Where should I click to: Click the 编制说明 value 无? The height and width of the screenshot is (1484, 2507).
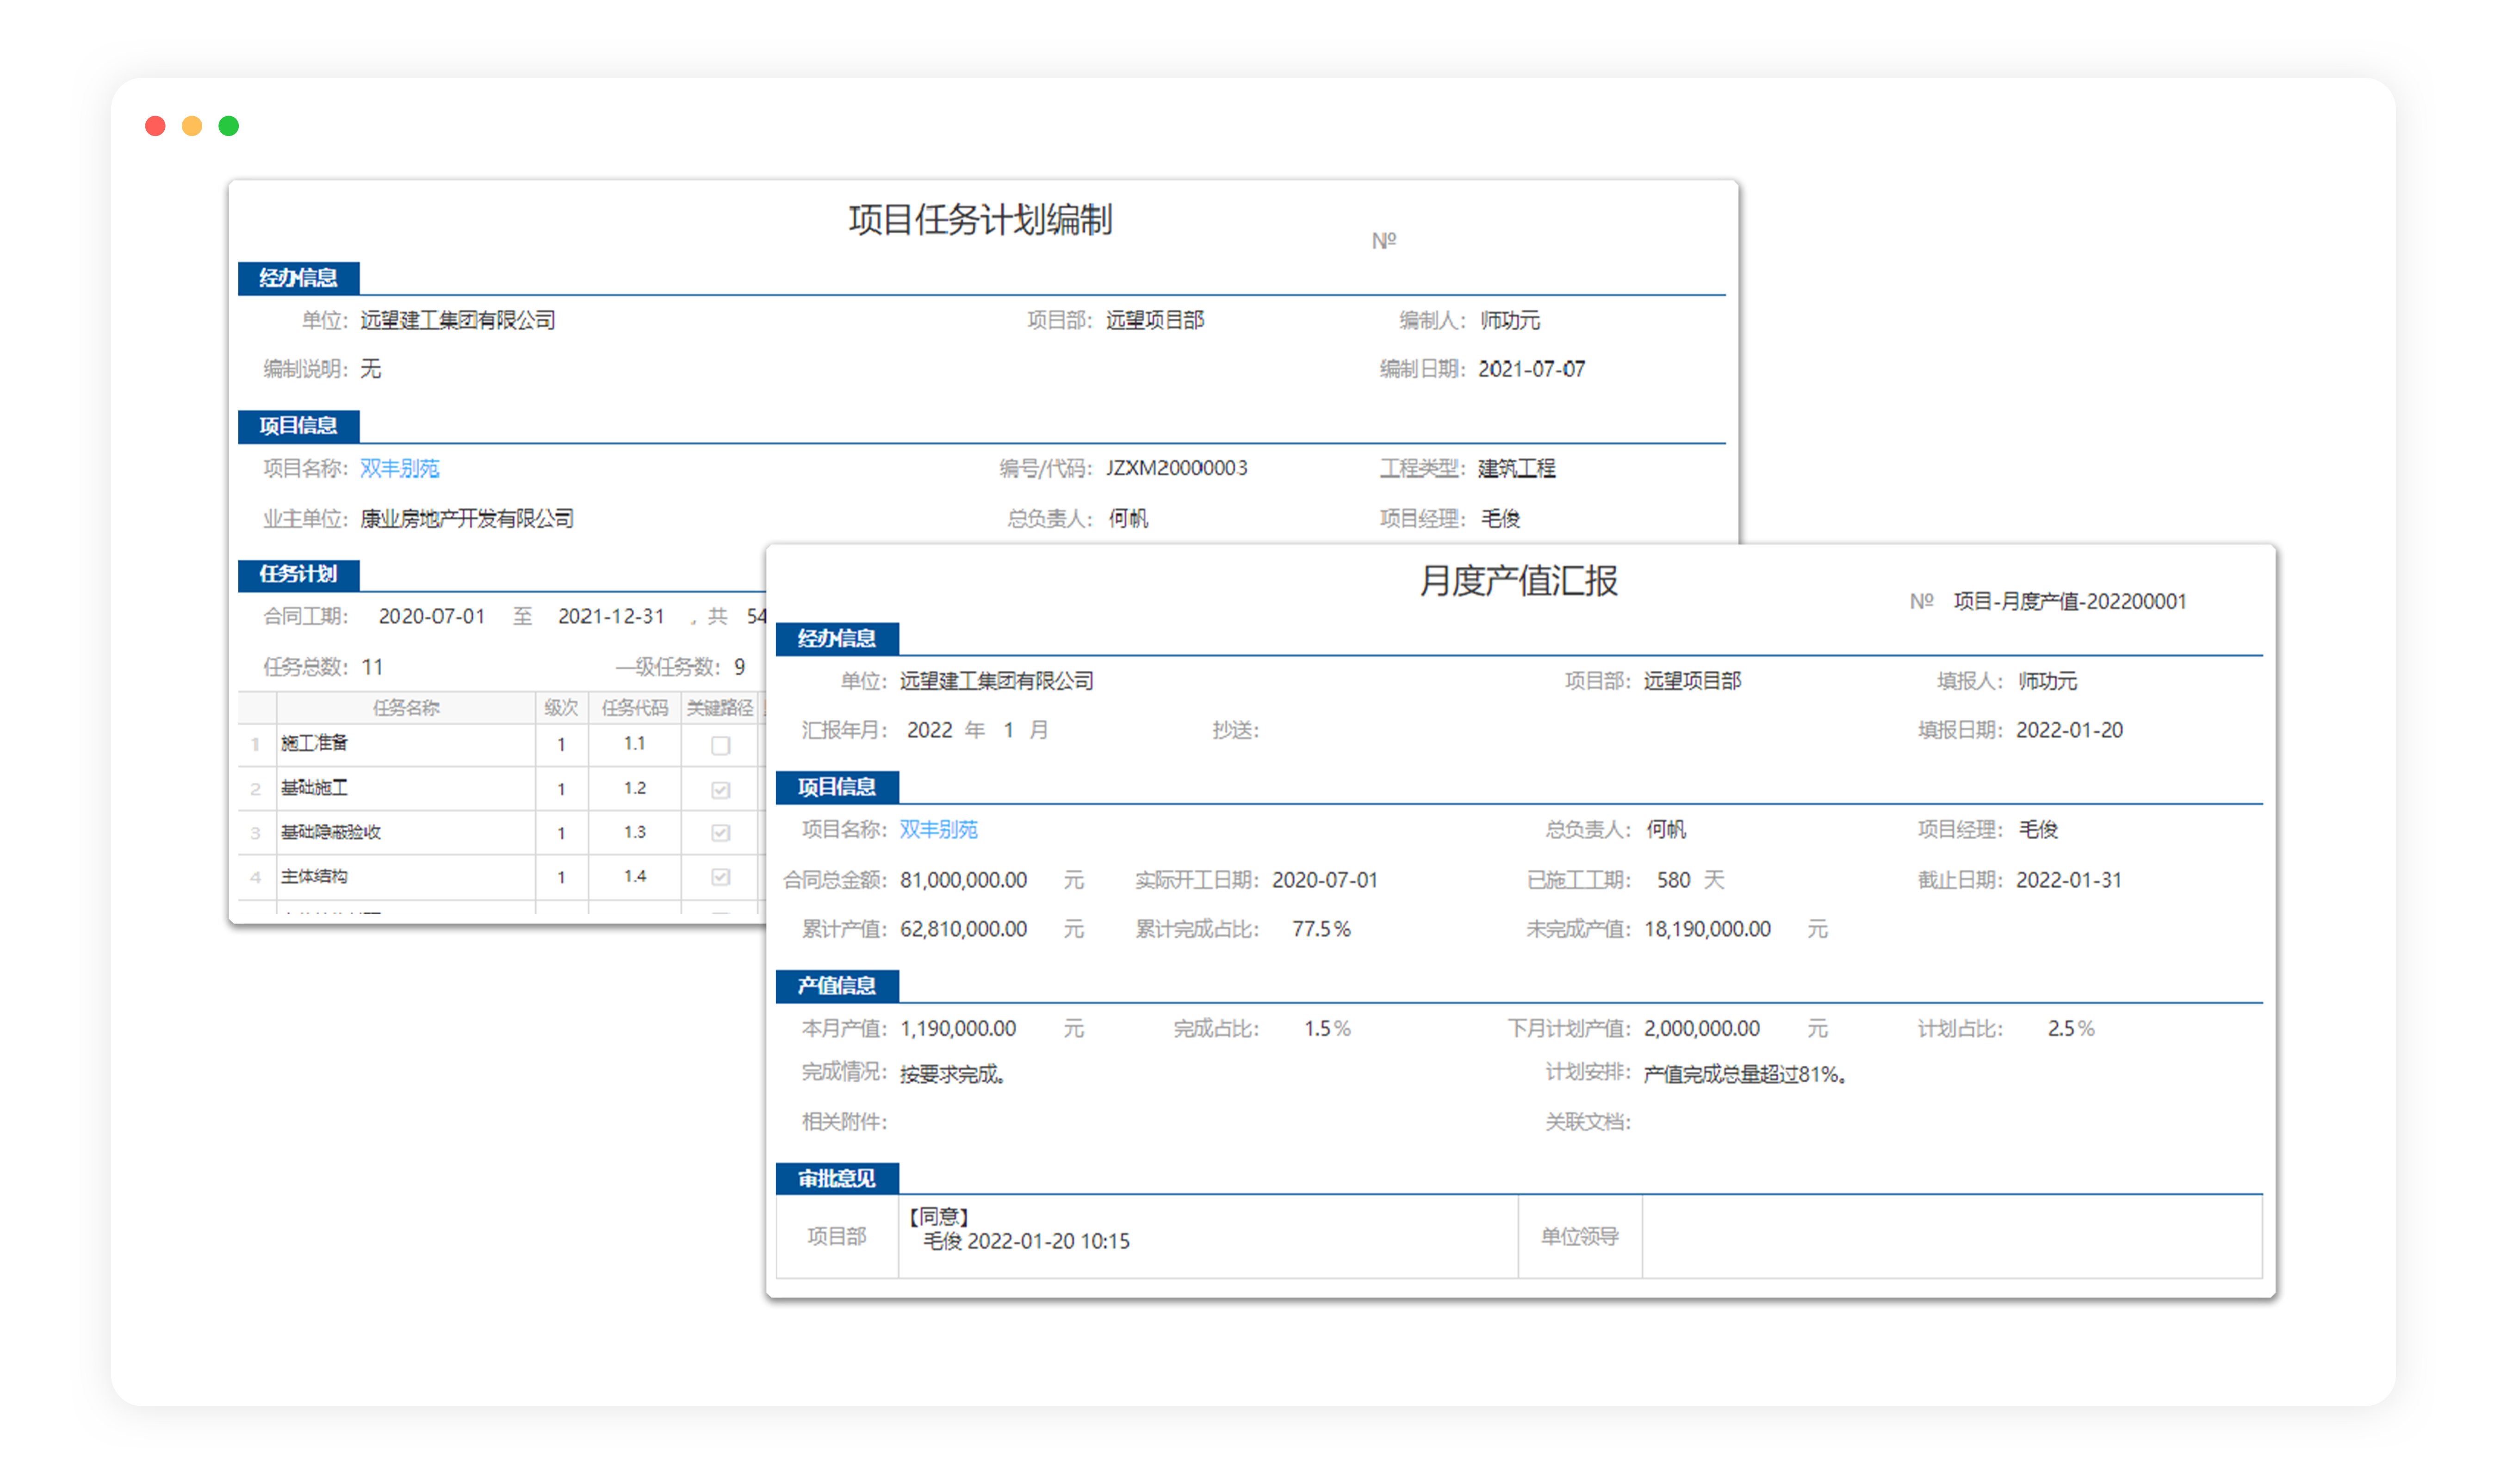coord(371,369)
